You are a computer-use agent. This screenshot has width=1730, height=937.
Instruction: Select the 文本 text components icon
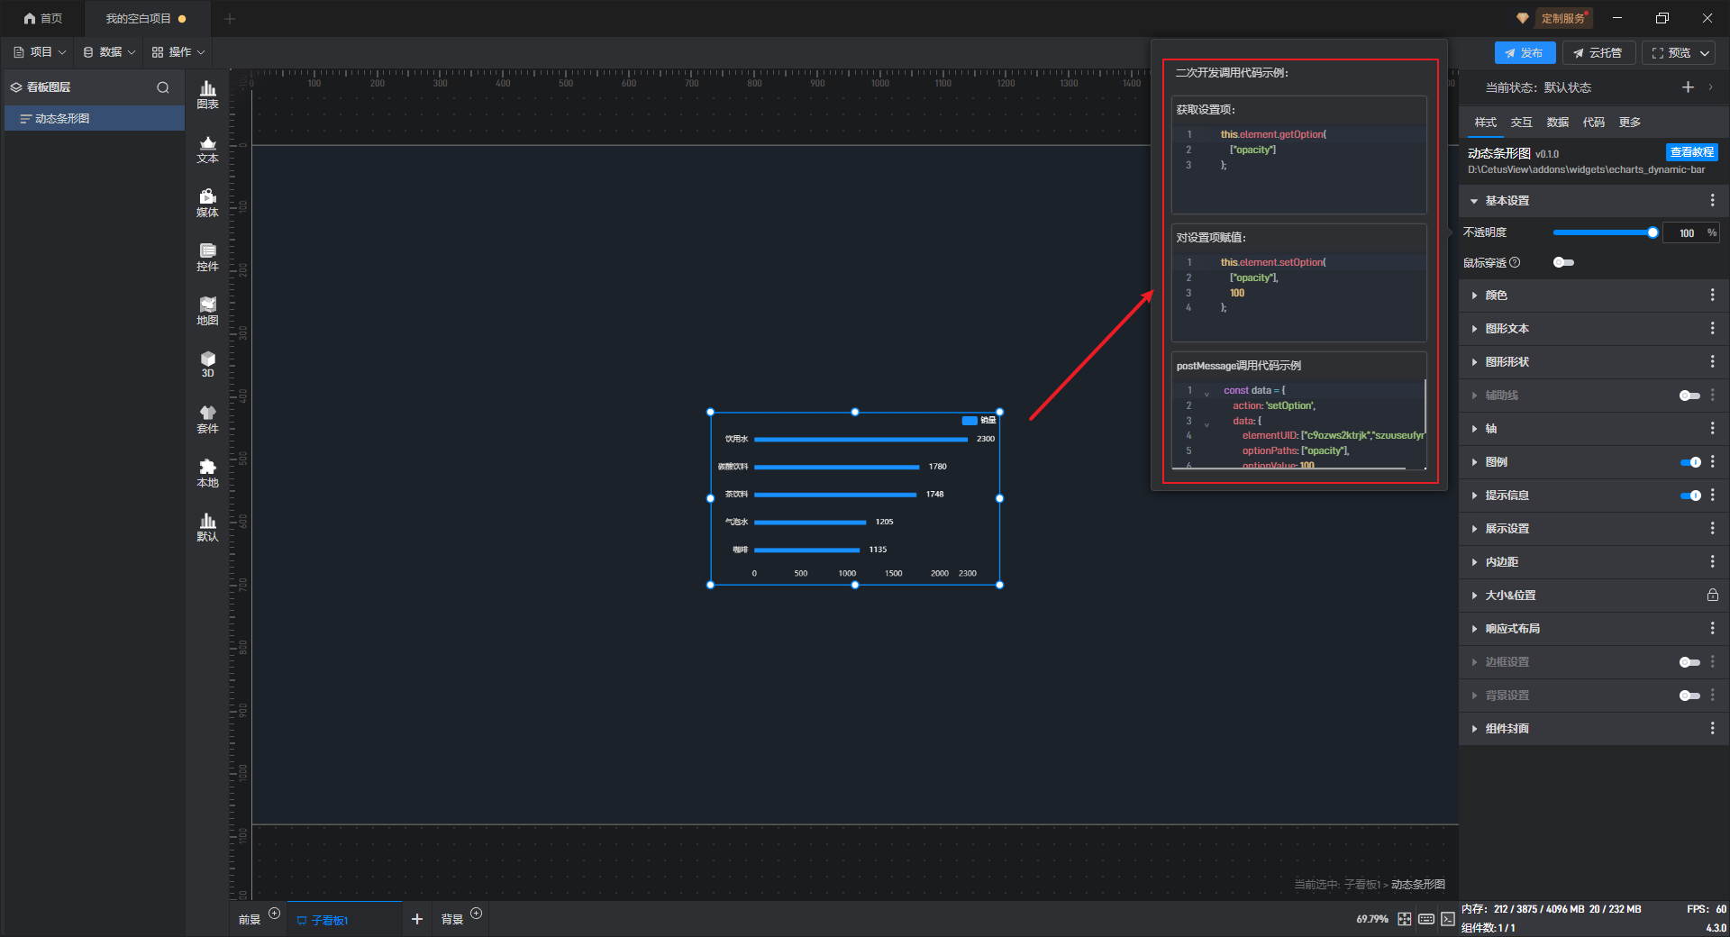click(207, 149)
